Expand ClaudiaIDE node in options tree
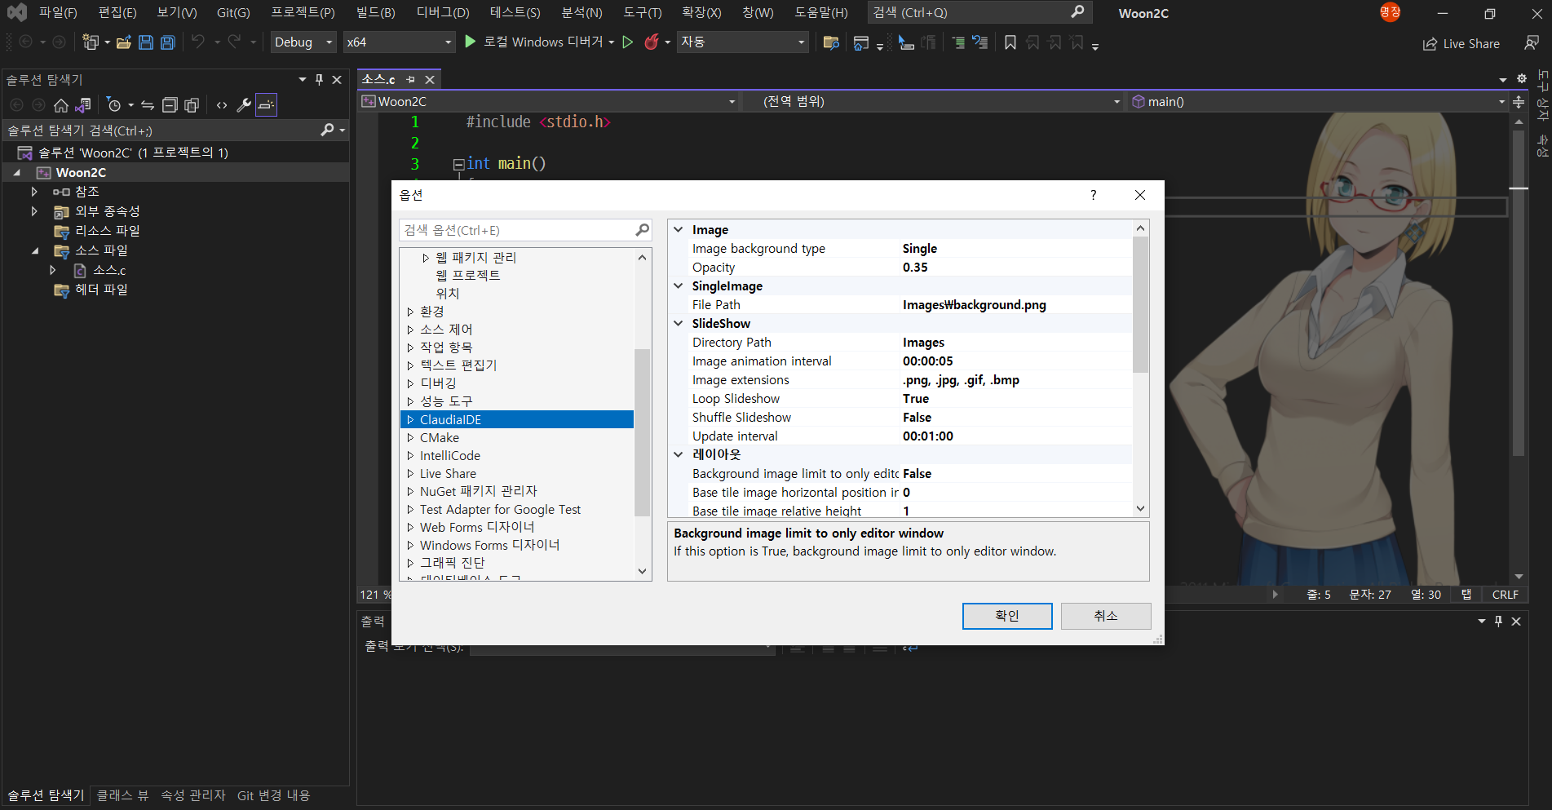Image resolution: width=1552 pixels, height=810 pixels. pyautogui.click(x=410, y=420)
